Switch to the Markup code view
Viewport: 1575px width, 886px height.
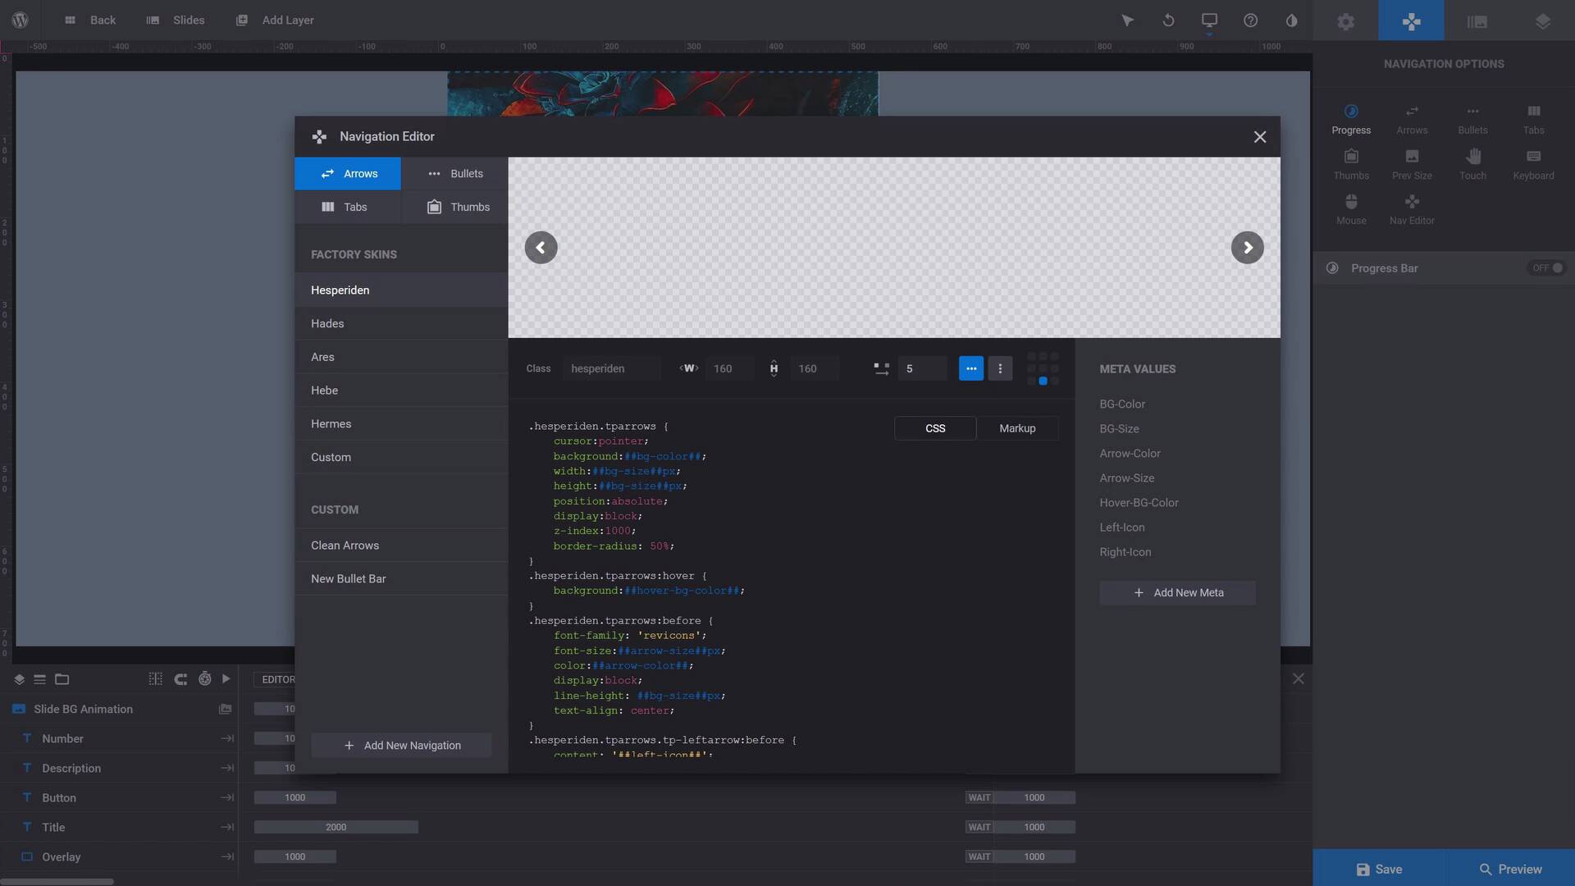click(1017, 428)
